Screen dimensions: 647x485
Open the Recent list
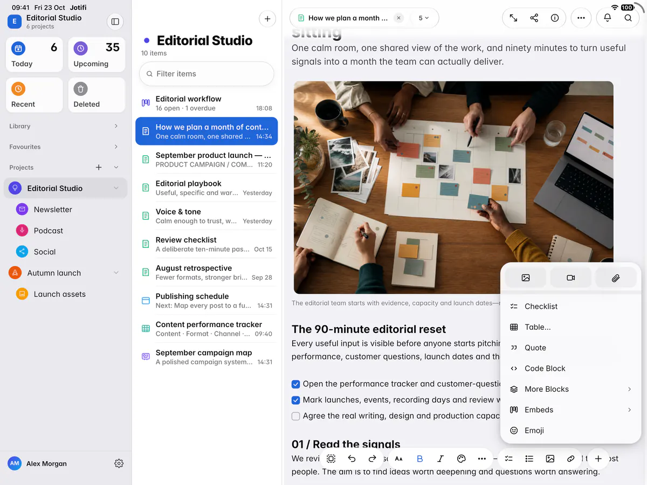click(x=35, y=95)
